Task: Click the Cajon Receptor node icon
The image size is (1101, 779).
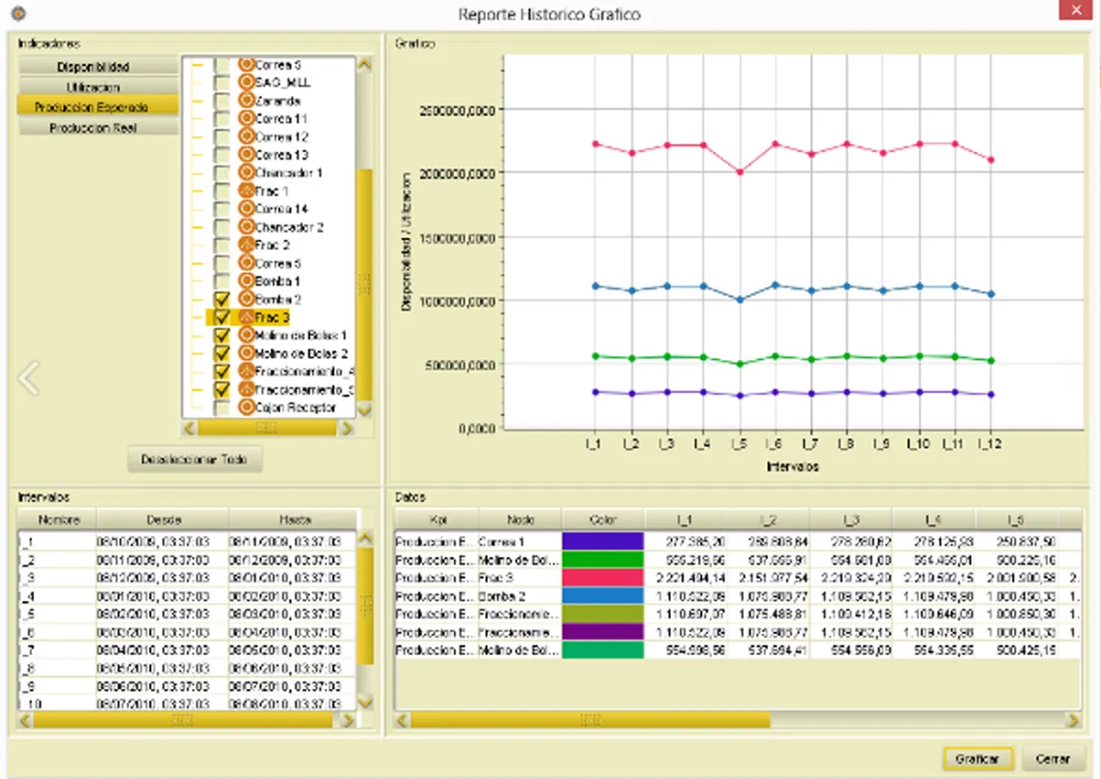Action: 246,407
